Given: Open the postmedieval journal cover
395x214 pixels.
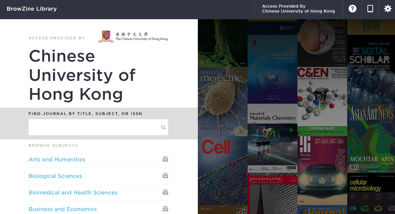Looking at the screenshot, I should [x=272, y=193].
